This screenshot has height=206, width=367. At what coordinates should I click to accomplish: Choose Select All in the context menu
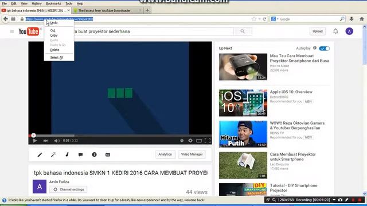coord(59,57)
